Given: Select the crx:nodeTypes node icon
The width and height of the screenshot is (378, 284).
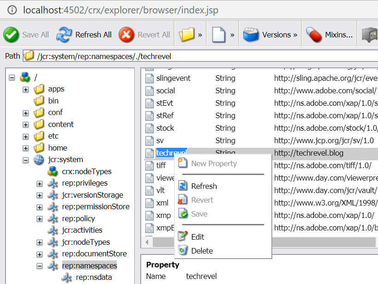Looking at the screenshot, I should tap(54, 172).
